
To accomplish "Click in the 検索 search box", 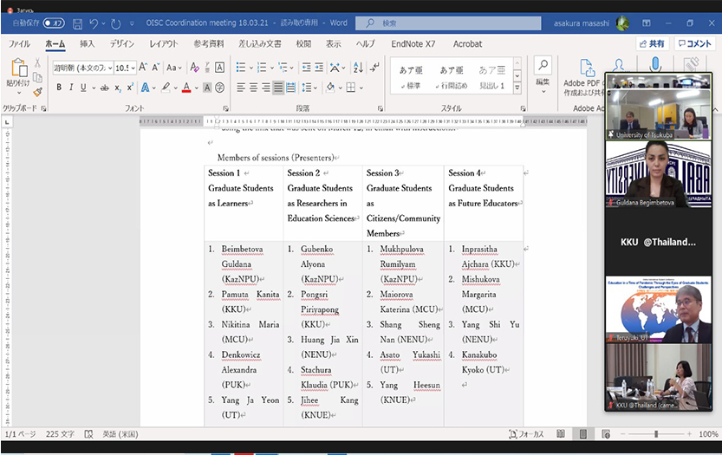I will tap(433, 23).
